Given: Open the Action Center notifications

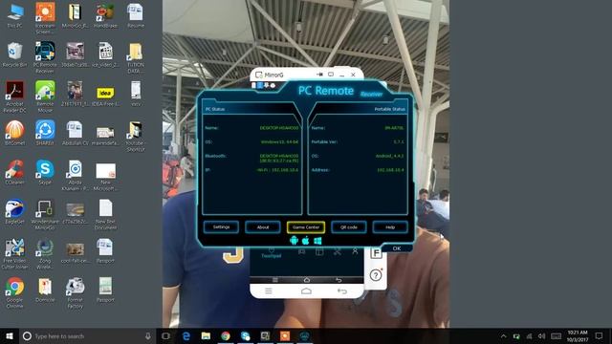Looking at the screenshot, I should [x=600, y=335].
